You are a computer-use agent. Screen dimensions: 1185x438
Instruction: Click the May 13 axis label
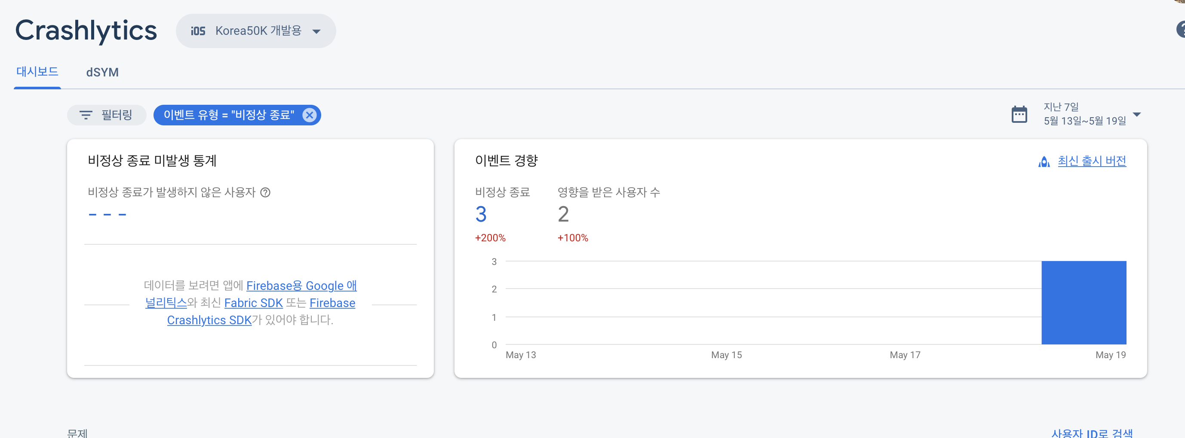pos(520,355)
